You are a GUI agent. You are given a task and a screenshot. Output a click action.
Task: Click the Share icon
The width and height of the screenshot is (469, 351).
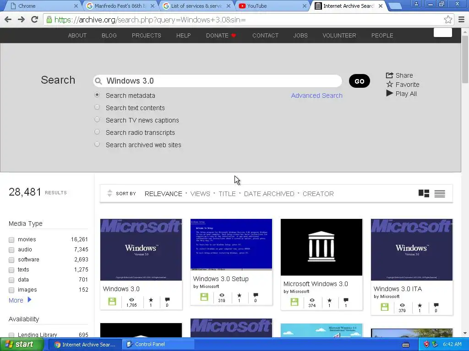pos(389,75)
